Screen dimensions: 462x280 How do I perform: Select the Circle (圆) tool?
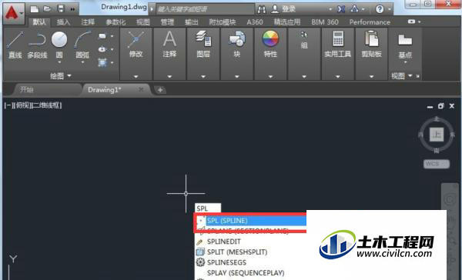[59, 45]
